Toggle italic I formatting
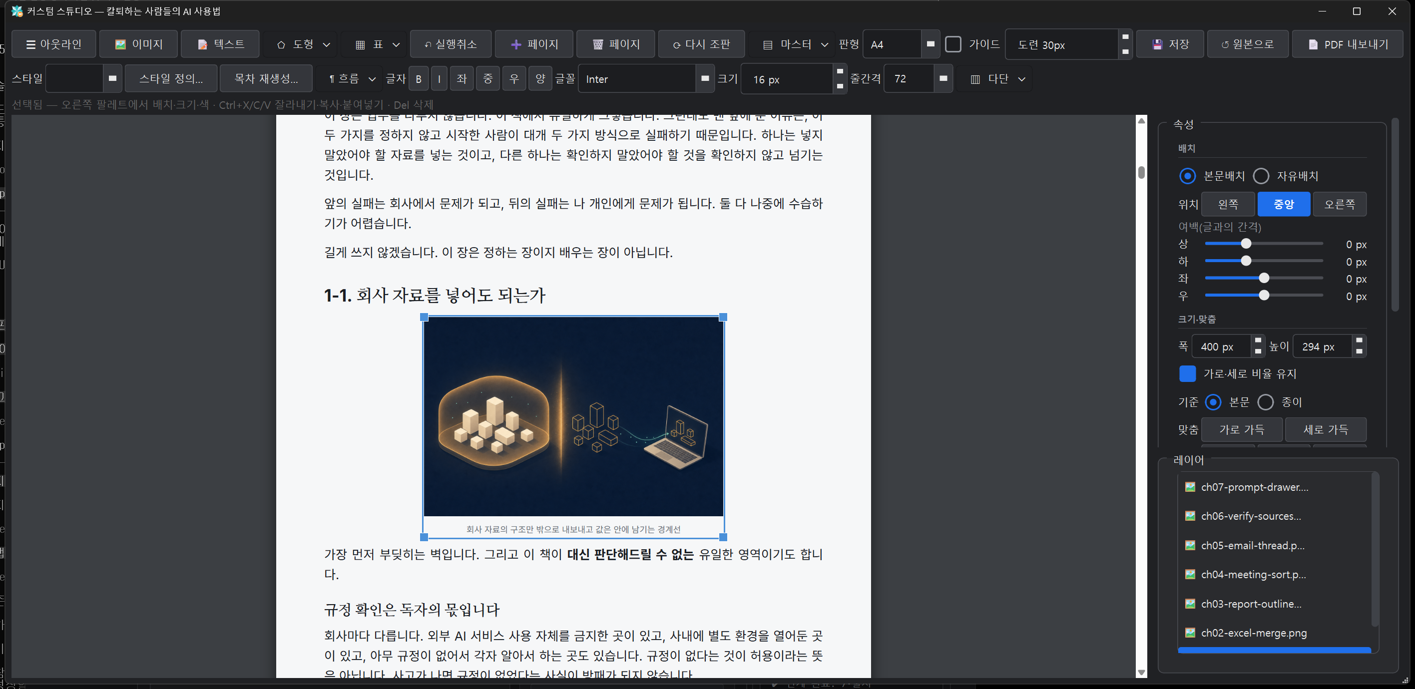This screenshot has height=689, width=1415. click(x=439, y=78)
